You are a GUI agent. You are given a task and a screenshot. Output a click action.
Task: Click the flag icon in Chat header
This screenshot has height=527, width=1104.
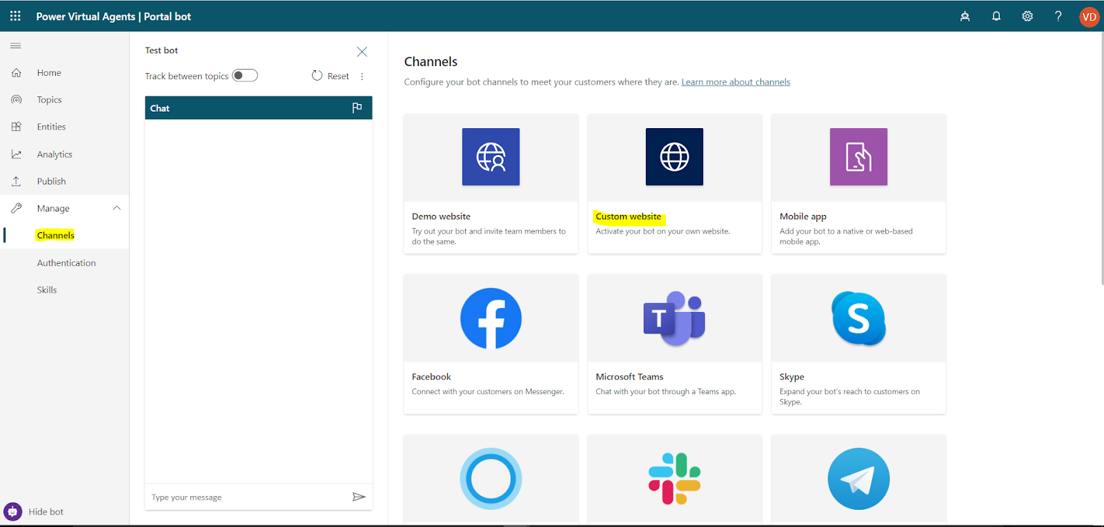pyautogui.click(x=357, y=107)
